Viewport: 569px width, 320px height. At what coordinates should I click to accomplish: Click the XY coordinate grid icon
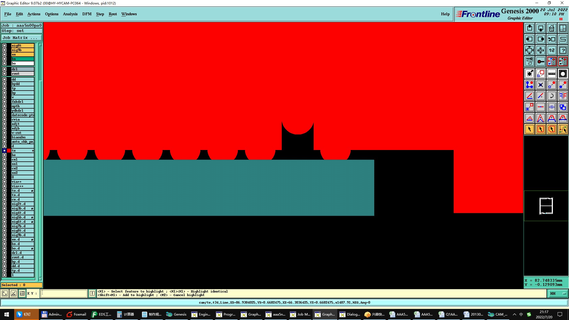click(x=563, y=28)
